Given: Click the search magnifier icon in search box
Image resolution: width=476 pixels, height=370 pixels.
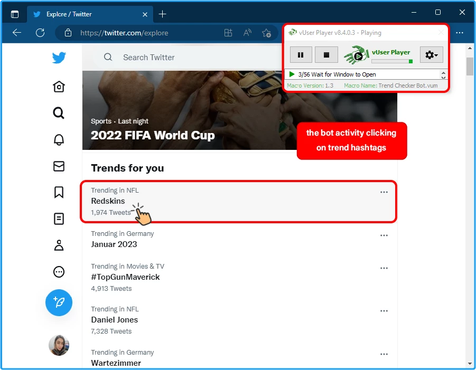Looking at the screenshot, I should (108, 57).
